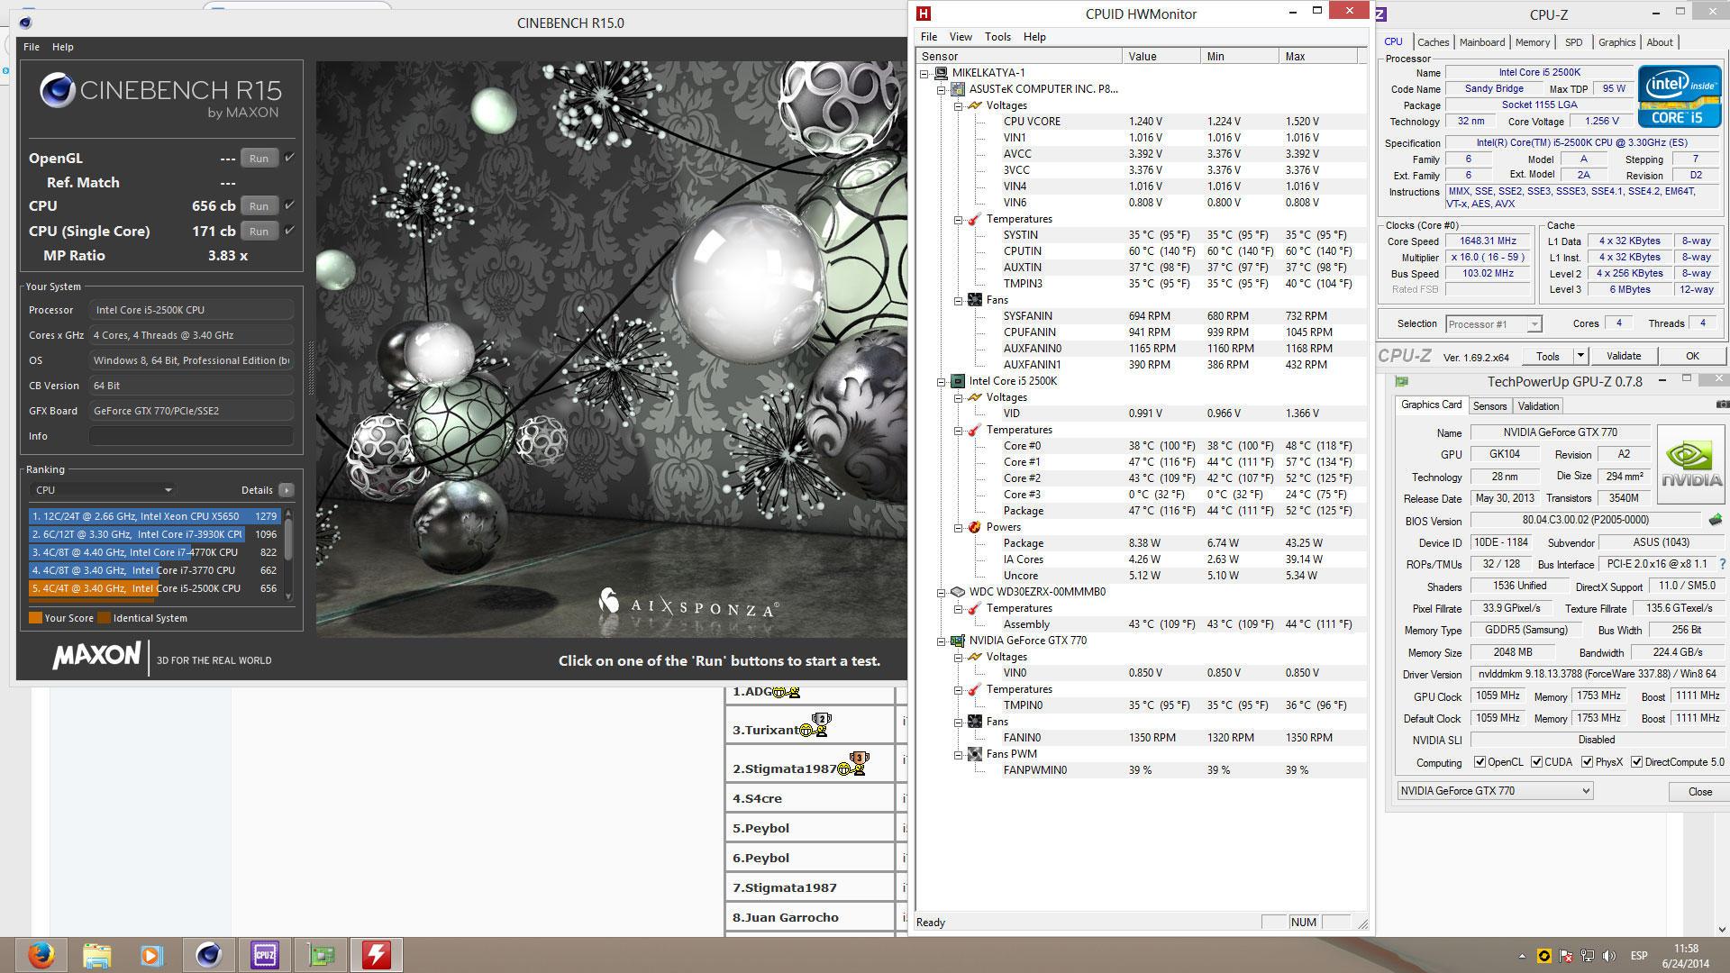Viewport: 1730px width, 973px height.
Task: Click the HWMonitor lightning taskbar icon
Action: pos(377,955)
